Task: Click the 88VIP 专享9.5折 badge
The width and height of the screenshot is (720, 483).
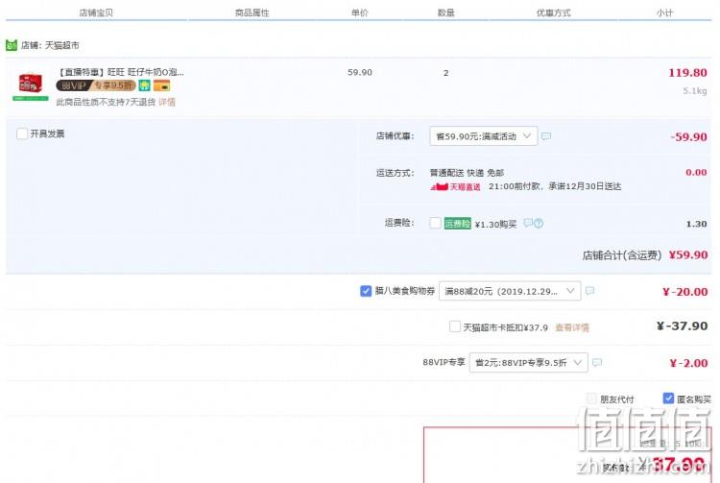Action: 96,85
